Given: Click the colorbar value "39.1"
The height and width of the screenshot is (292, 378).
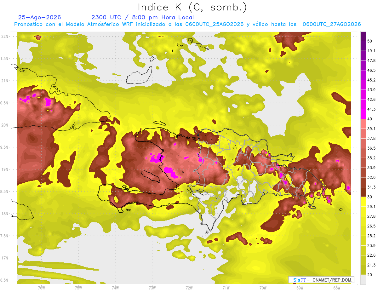Looking at the screenshot, I should [371, 129].
